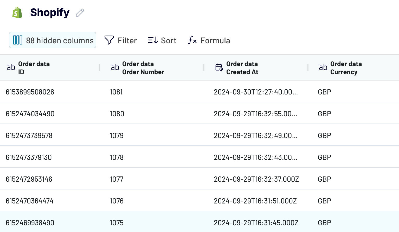Open the Formula option
This screenshot has width=399, height=232.
point(209,40)
